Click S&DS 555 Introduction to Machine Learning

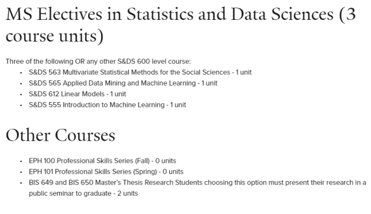(x=108, y=105)
